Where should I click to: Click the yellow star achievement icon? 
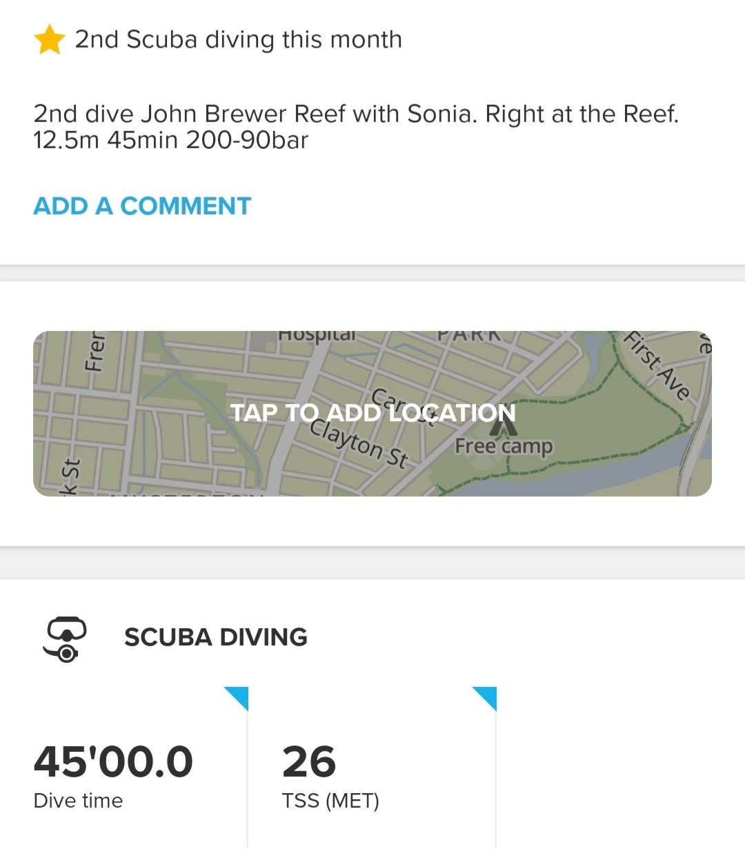coord(50,40)
